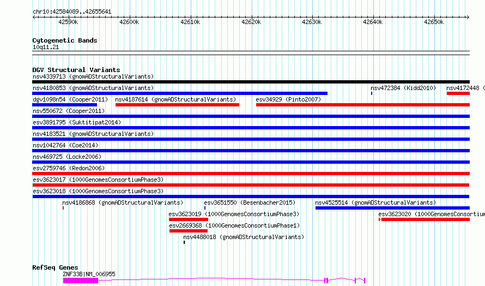Select the nsv4183521 blue variant bar

pos(251,139)
